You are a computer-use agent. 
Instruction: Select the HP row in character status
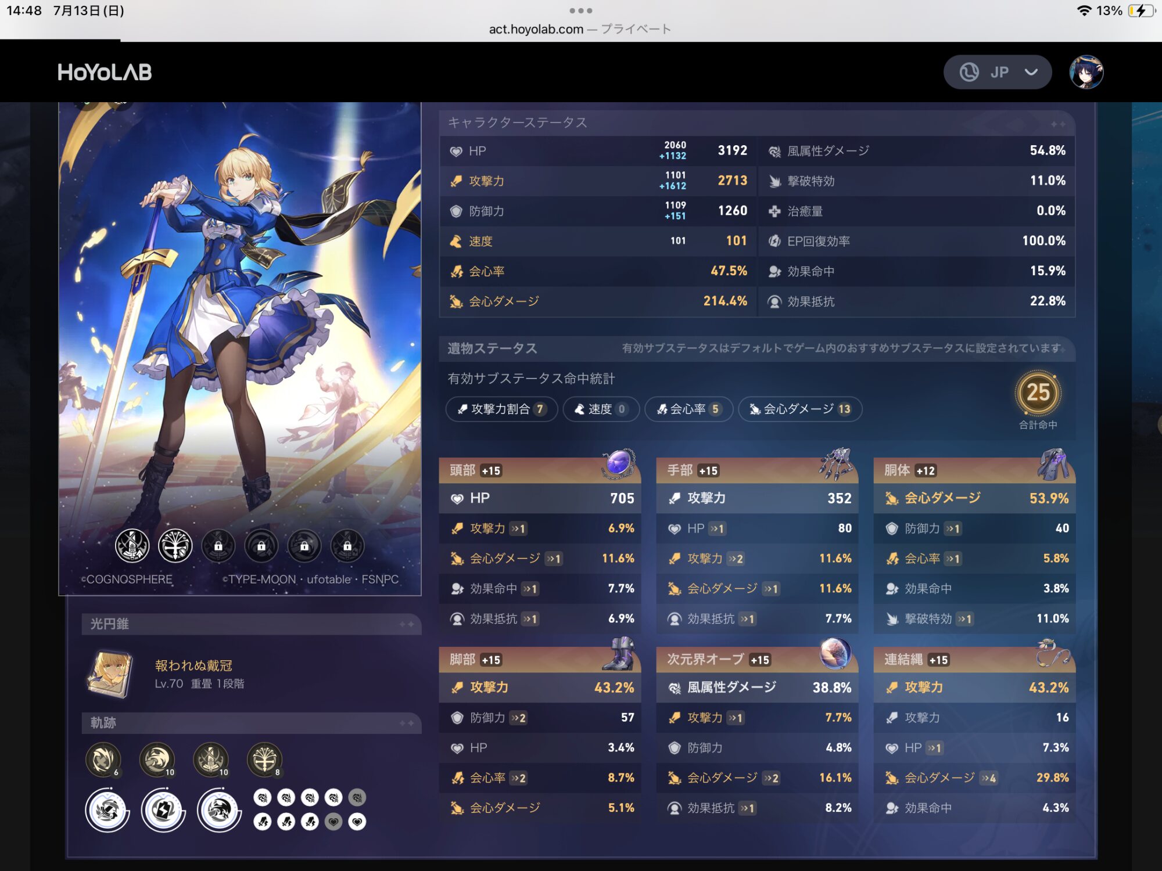598,151
